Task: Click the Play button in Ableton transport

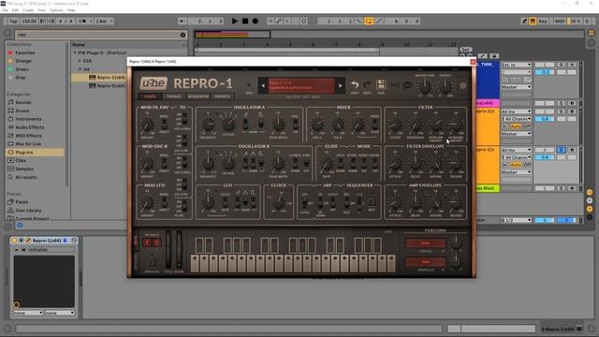Action: click(x=235, y=21)
